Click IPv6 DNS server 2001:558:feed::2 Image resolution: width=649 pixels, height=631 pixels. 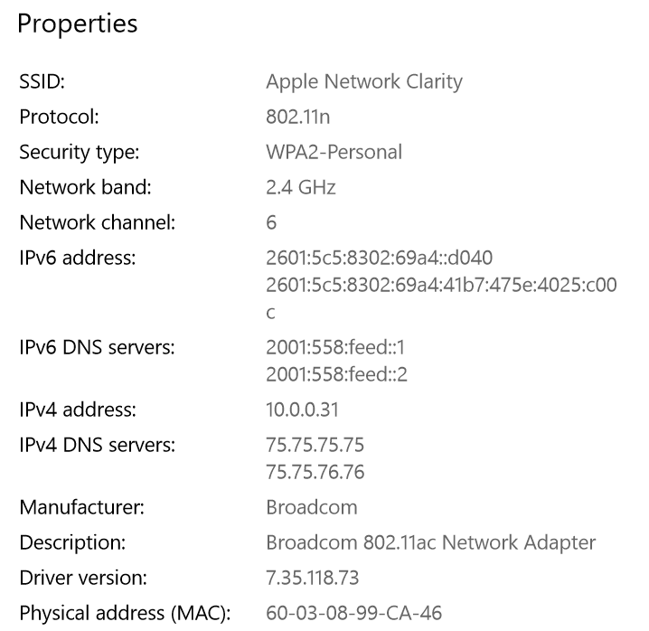point(336,373)
